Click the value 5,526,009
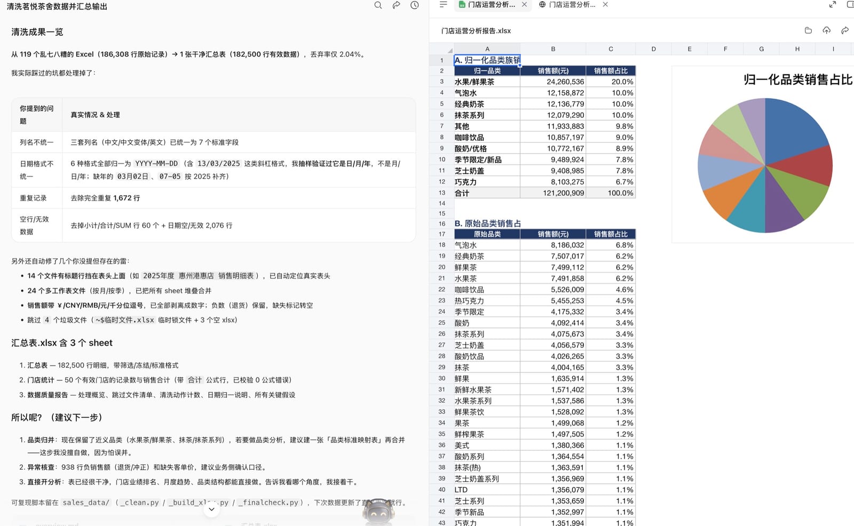The width and height of the screenshot is (854, 526). [x=553, y=290]
